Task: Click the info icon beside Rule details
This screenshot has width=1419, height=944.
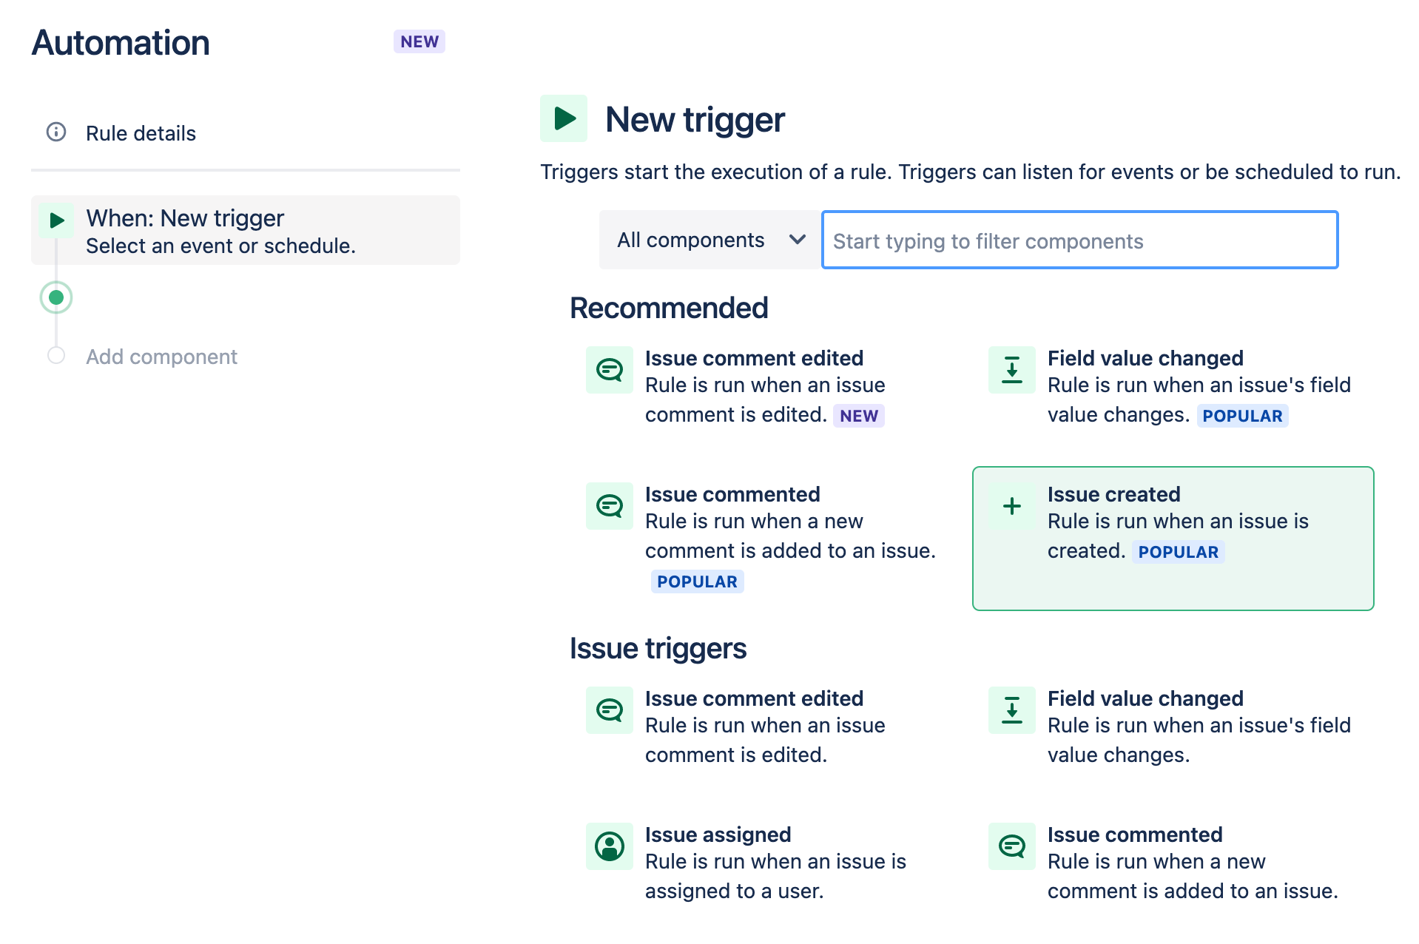Action: click(55, 133)
